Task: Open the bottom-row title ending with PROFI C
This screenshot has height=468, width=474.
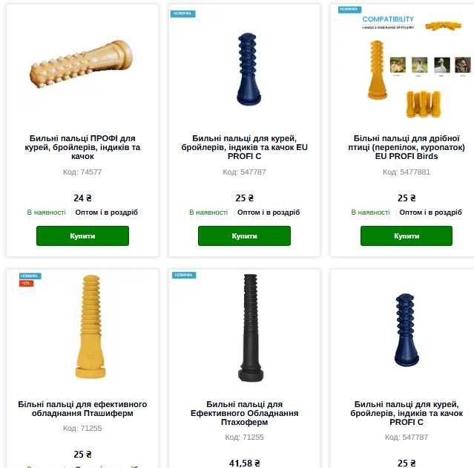Action: (406, 413)
